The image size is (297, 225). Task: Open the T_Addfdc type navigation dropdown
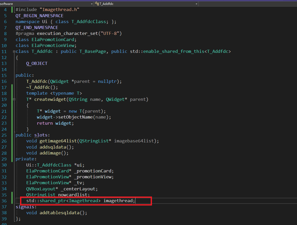196,4
